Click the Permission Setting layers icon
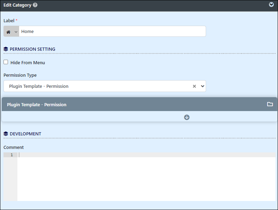The height and width of the screenshot is (210, 278). (x=6, y=49)
